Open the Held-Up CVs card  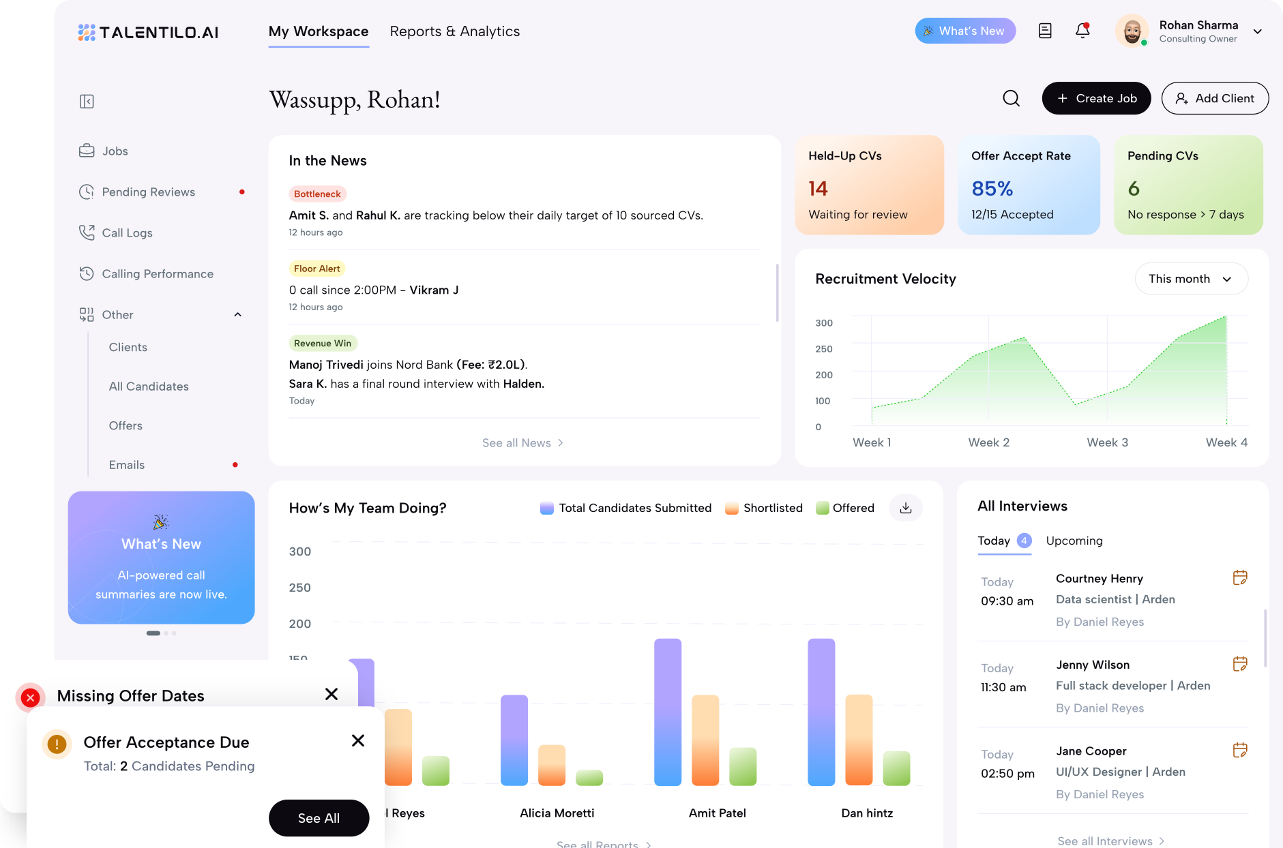[869, 185]
